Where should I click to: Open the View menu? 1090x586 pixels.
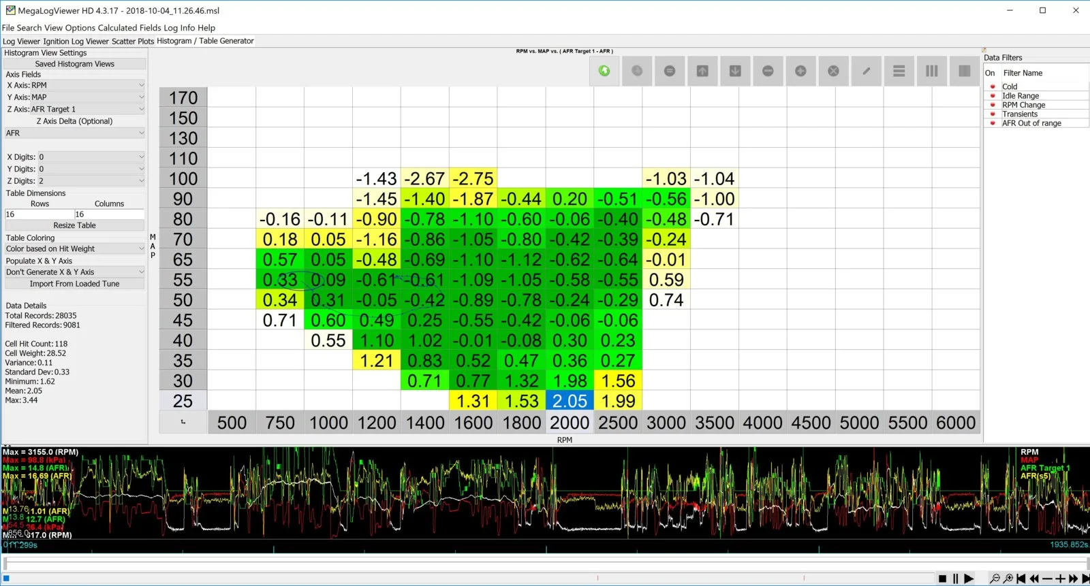[x=54, y=28]
